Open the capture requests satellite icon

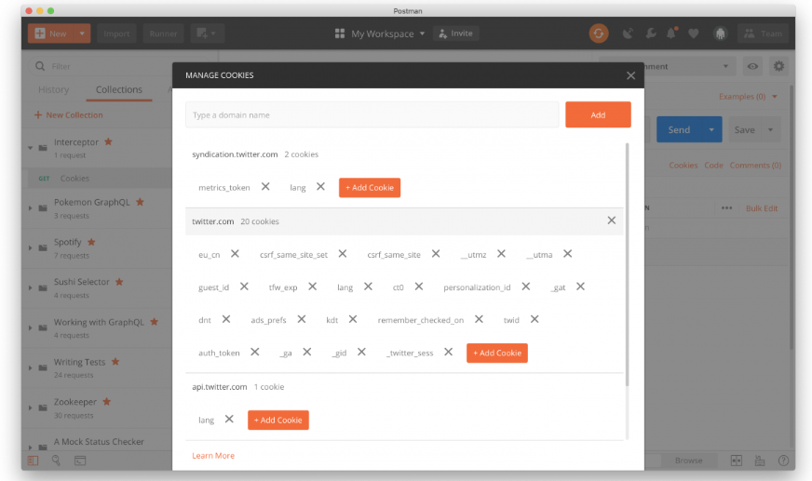[628, 33]
